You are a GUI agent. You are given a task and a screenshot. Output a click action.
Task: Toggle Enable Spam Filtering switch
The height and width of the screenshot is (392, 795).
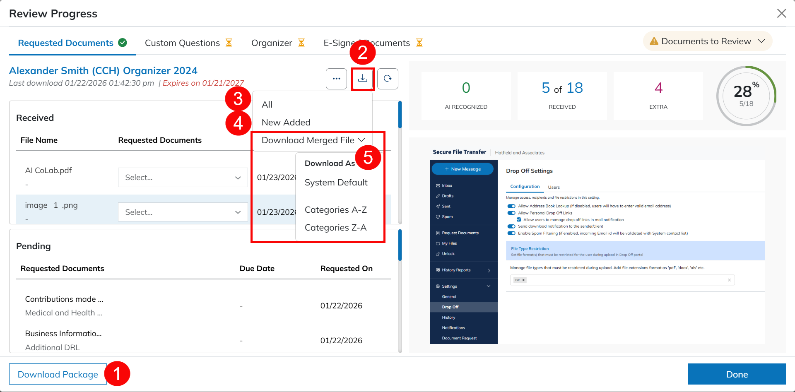point(511,233)
